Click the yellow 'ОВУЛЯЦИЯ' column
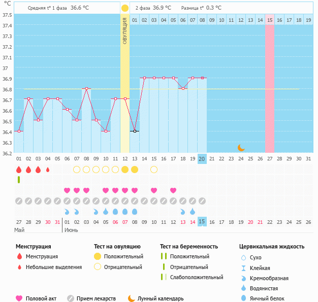318x302 pixels. point(125,76)
